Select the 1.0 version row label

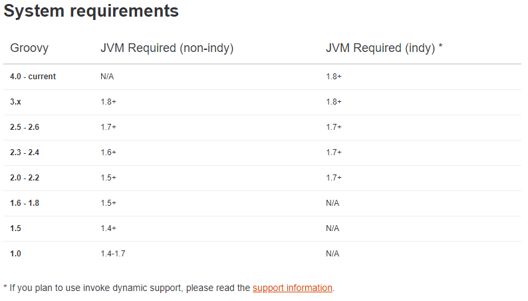click(15, 254)
